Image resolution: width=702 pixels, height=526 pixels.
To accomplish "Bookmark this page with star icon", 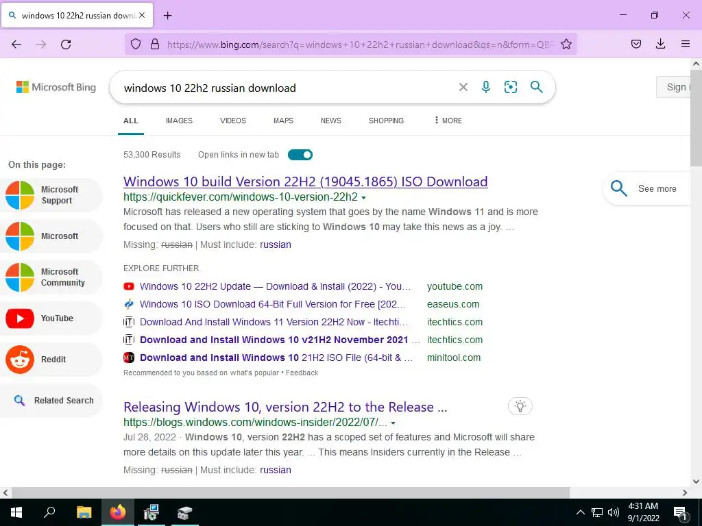I will coord(566,44).
